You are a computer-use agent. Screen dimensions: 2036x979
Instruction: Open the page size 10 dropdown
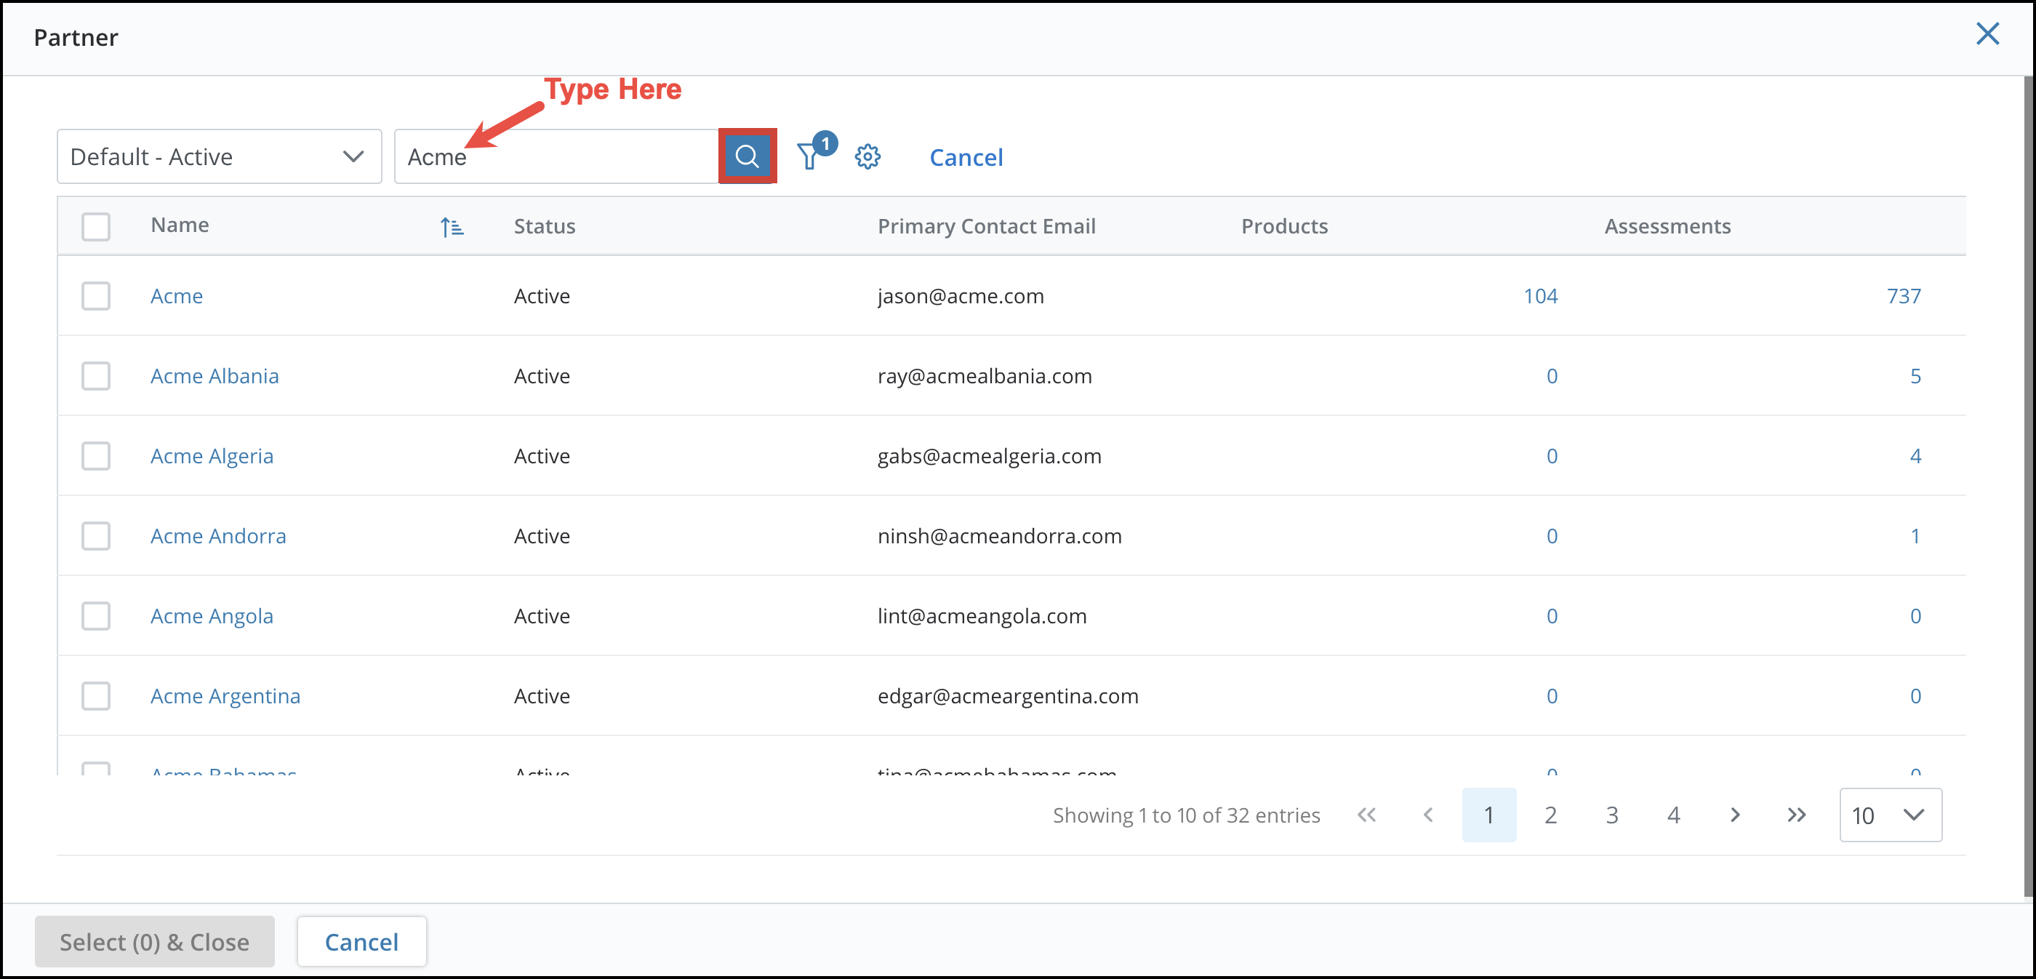pyautogui.click(x=1891, y=815)
